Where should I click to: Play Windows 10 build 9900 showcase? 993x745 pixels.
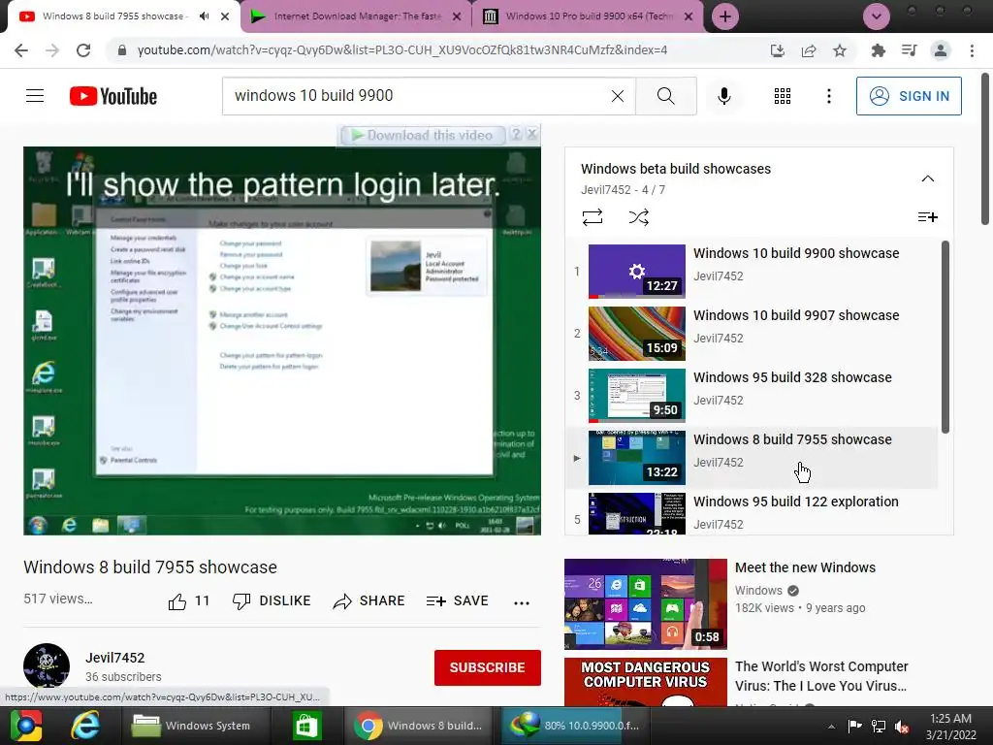(x=752, y=271)
